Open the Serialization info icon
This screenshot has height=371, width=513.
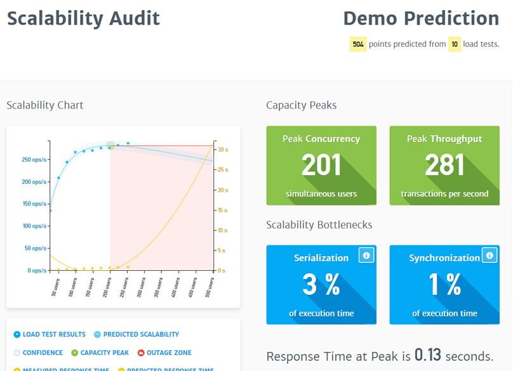tap(366, 256)
